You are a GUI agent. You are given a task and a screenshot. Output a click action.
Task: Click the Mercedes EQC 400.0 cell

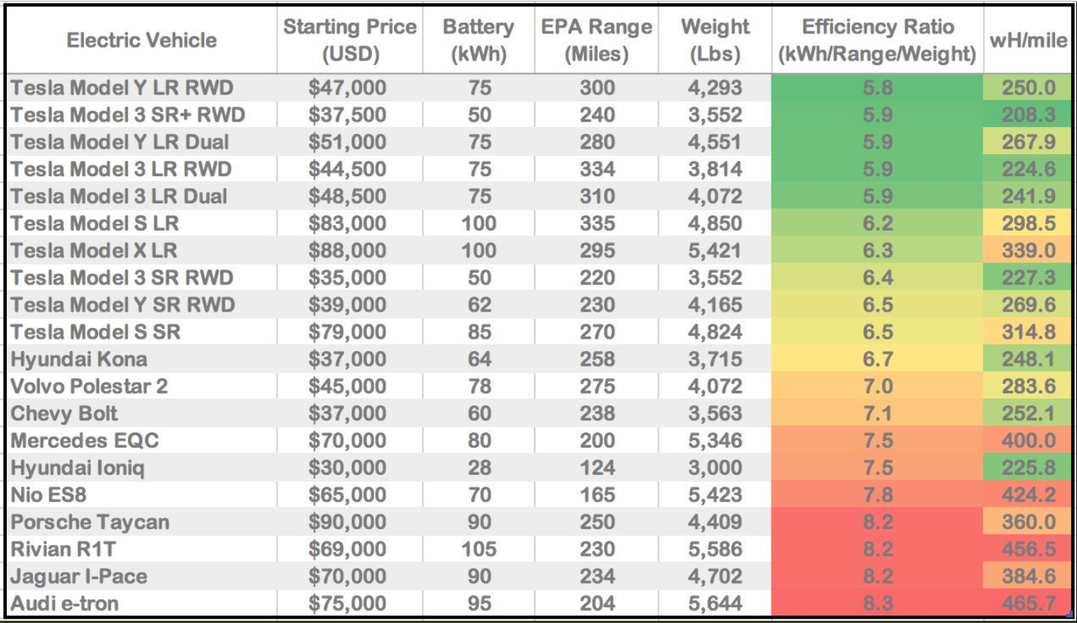(x=1029, y=441)
